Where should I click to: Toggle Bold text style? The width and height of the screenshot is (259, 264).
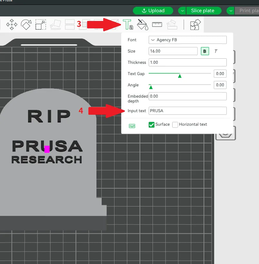point(205,51)
